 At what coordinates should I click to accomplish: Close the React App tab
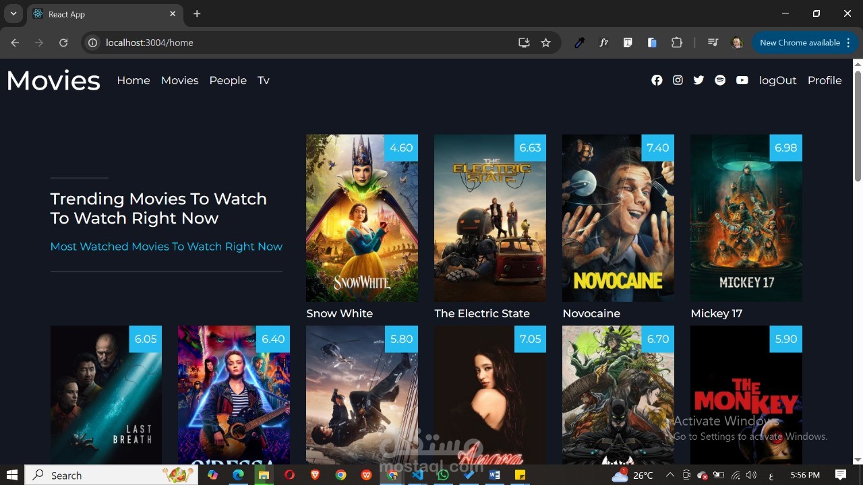pos(173,13)
